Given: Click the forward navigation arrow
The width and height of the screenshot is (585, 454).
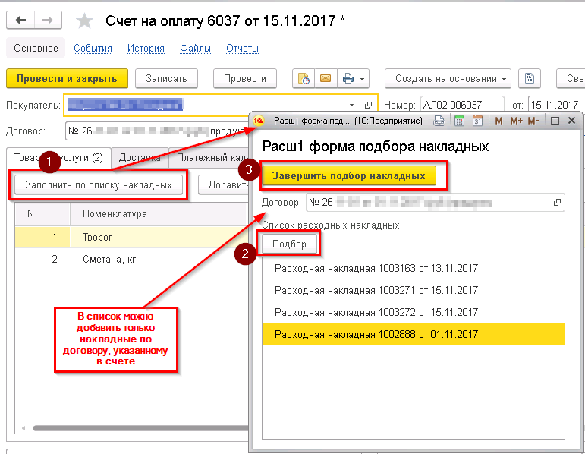Looking at the screenshot, I should coord(49,20).
